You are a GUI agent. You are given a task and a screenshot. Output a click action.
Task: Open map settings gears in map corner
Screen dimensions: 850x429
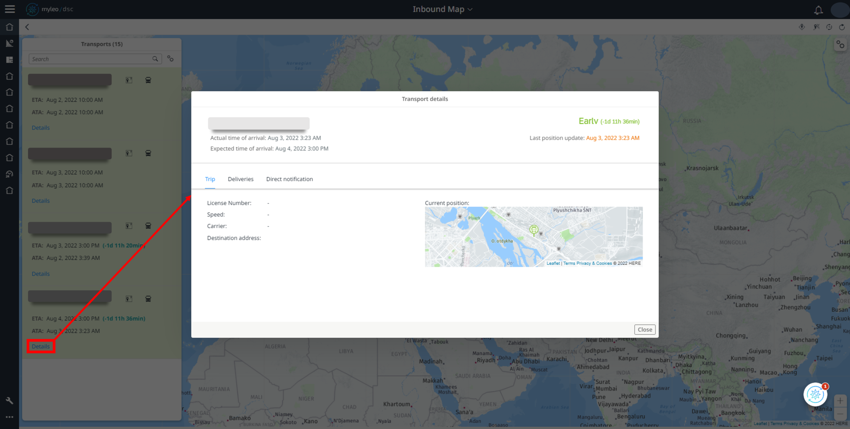[x=840, y=44]
